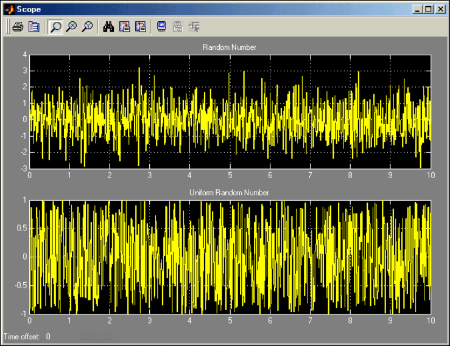The image size is (450, 346).
Task: Close the Scope window
Action: pos(440,9)
